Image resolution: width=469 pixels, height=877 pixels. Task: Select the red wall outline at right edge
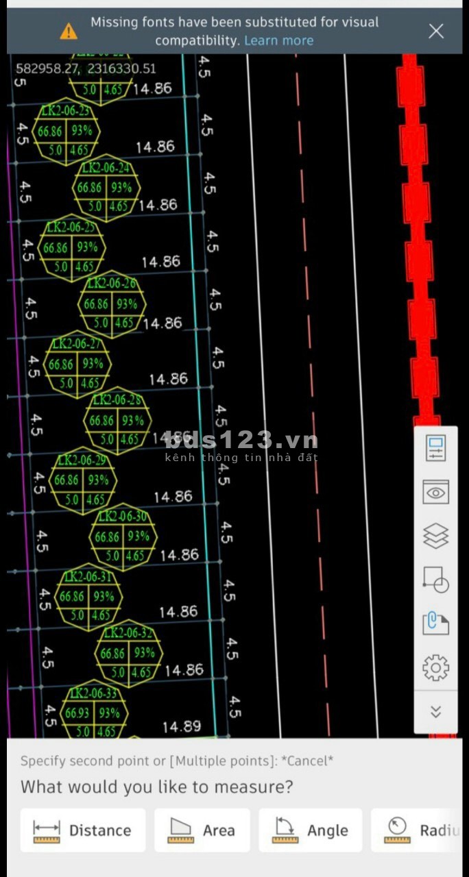point(420,240)
